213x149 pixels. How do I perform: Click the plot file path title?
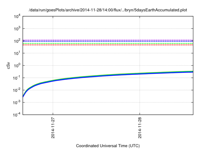108,10
